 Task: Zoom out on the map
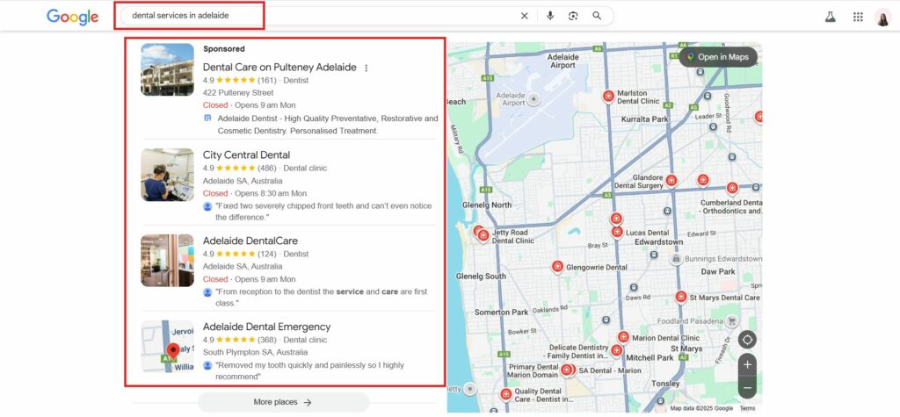[x=747, y=386]
